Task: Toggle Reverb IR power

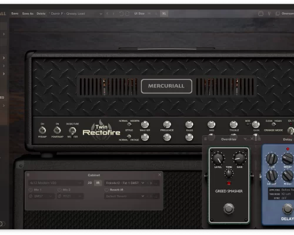Action: (x=106, y=190)
